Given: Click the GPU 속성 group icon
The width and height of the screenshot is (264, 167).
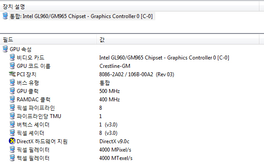Looking at the screenshot, I should (x=5, y=49).
